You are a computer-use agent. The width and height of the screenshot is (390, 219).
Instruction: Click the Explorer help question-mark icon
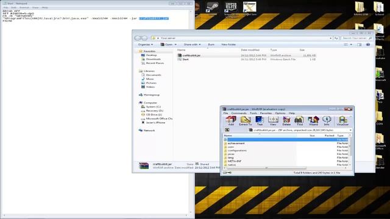tap(368, 44)
